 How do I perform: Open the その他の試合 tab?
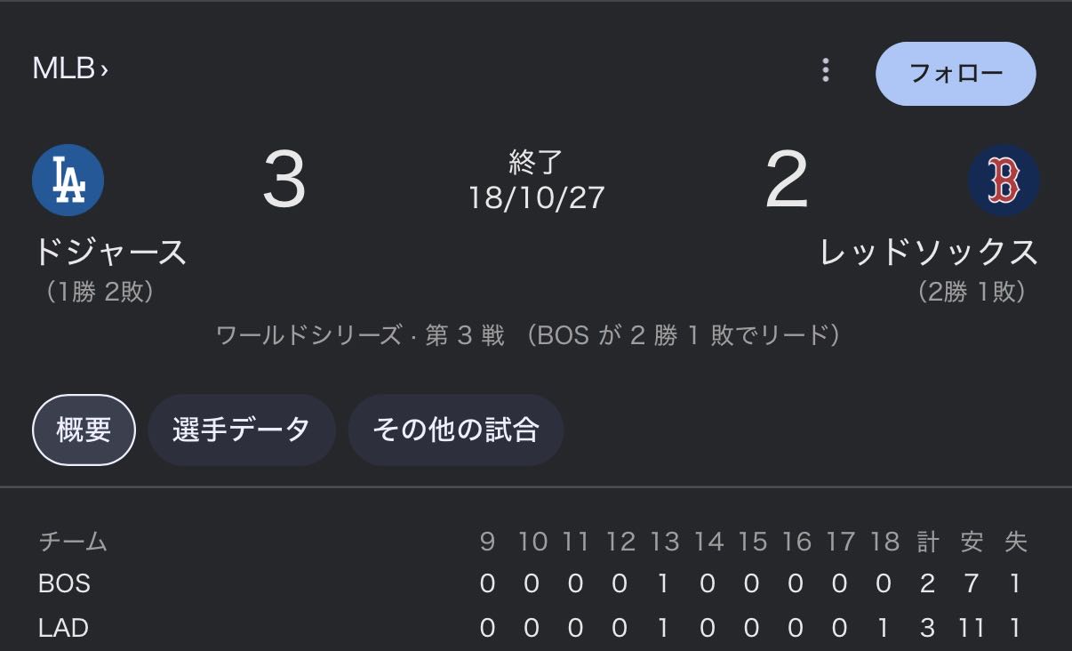pos(455,430)
